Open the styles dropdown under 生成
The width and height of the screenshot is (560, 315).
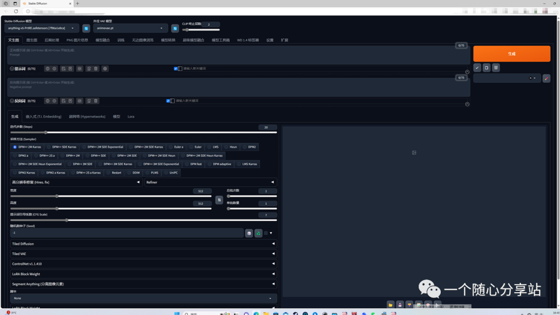(x=507, y=78)
